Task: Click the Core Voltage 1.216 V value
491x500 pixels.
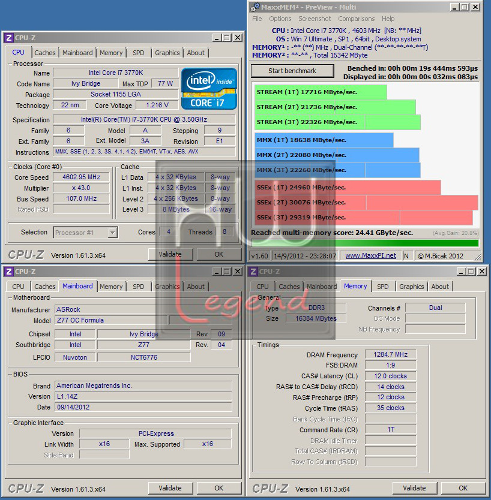Action: (x=157, y=105)
